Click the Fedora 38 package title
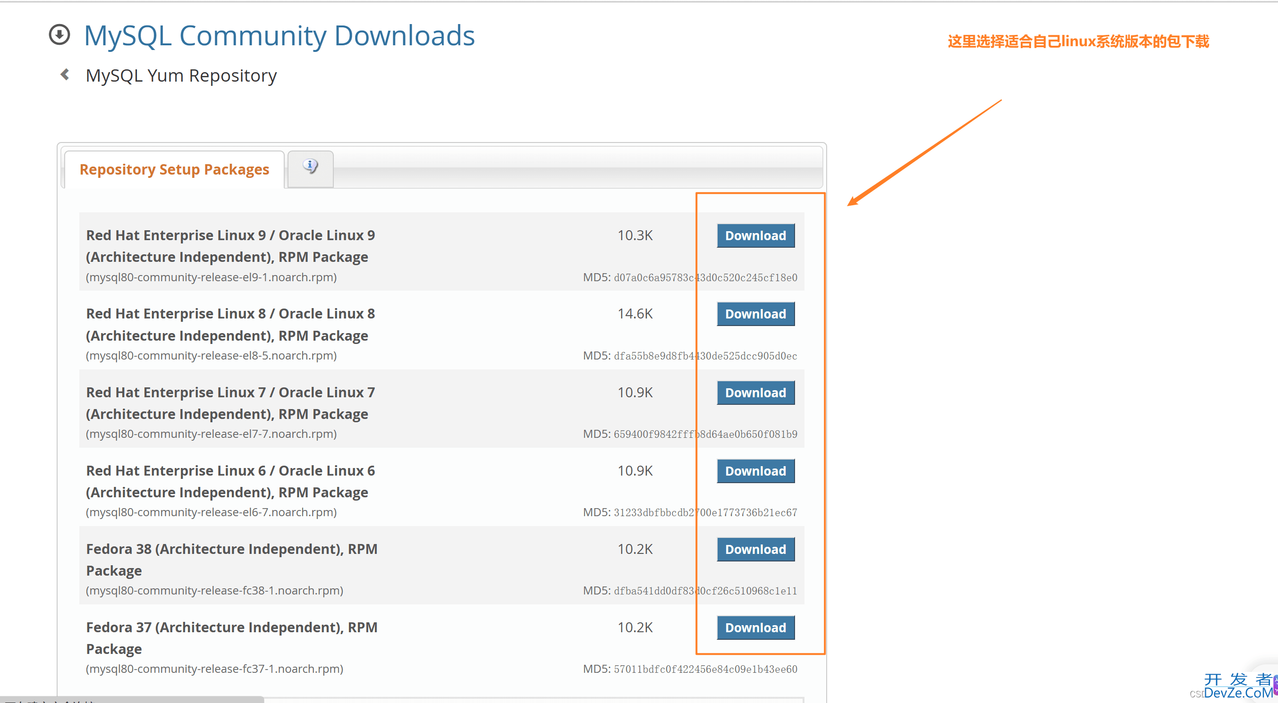The height and width of the screenshot is (703, 1278). pos(232,560)
